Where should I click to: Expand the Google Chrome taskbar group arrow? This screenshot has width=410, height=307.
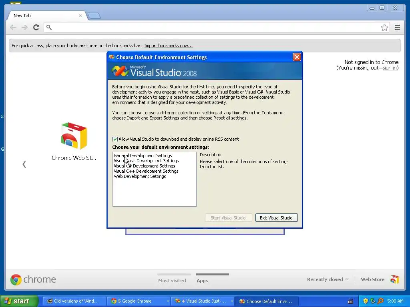[168, 301]
